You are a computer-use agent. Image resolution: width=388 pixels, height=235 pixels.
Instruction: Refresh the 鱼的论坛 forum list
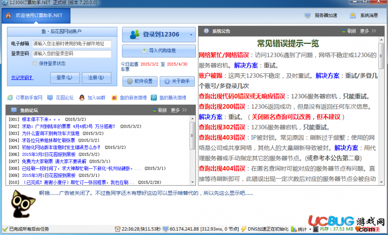pos(160,110)
